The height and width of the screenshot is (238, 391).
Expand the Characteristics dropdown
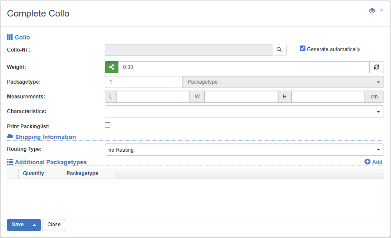pos(244,111)
